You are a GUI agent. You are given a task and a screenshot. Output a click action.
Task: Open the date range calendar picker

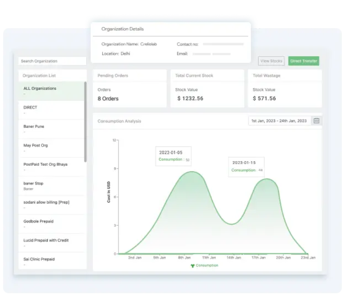(316, 121)
